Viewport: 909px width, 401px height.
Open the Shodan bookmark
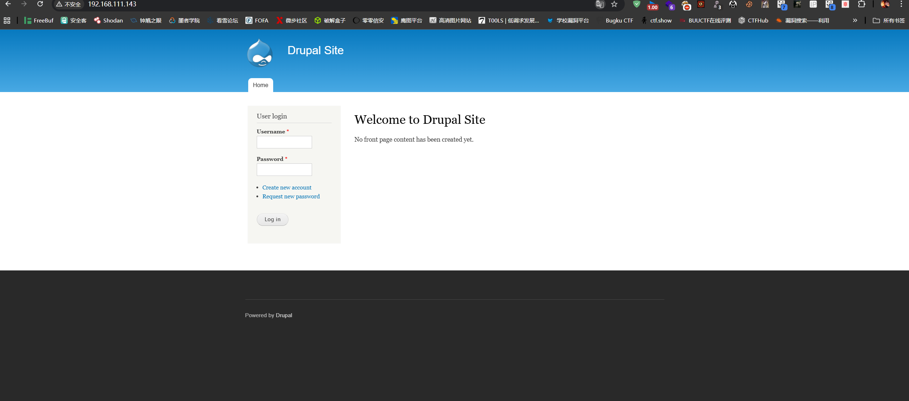(108, 21)
